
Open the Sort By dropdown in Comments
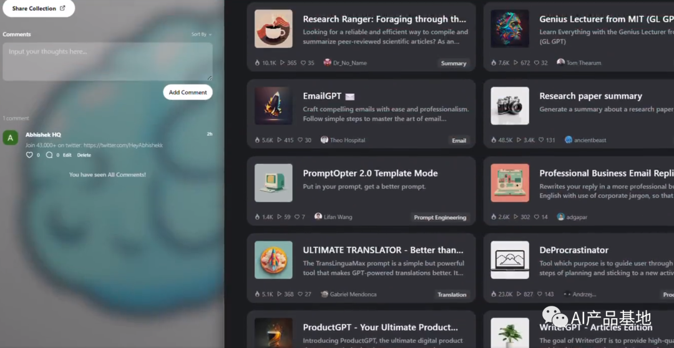point(201,34)
